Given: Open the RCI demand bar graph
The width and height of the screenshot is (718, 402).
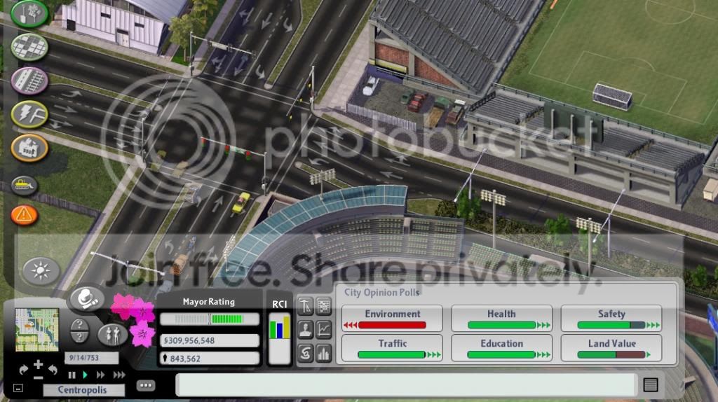Looking at the screenshot, I should [x=279, y=338].
